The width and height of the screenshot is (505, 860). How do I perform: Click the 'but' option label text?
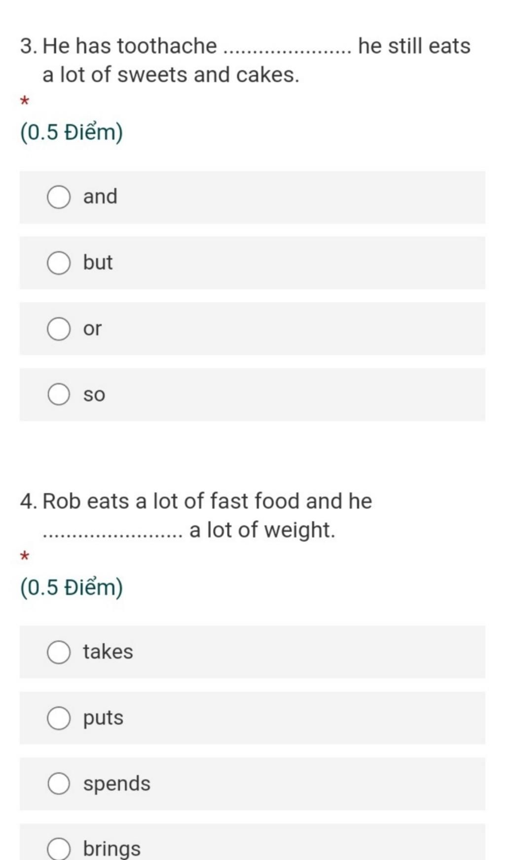[98, 262]
